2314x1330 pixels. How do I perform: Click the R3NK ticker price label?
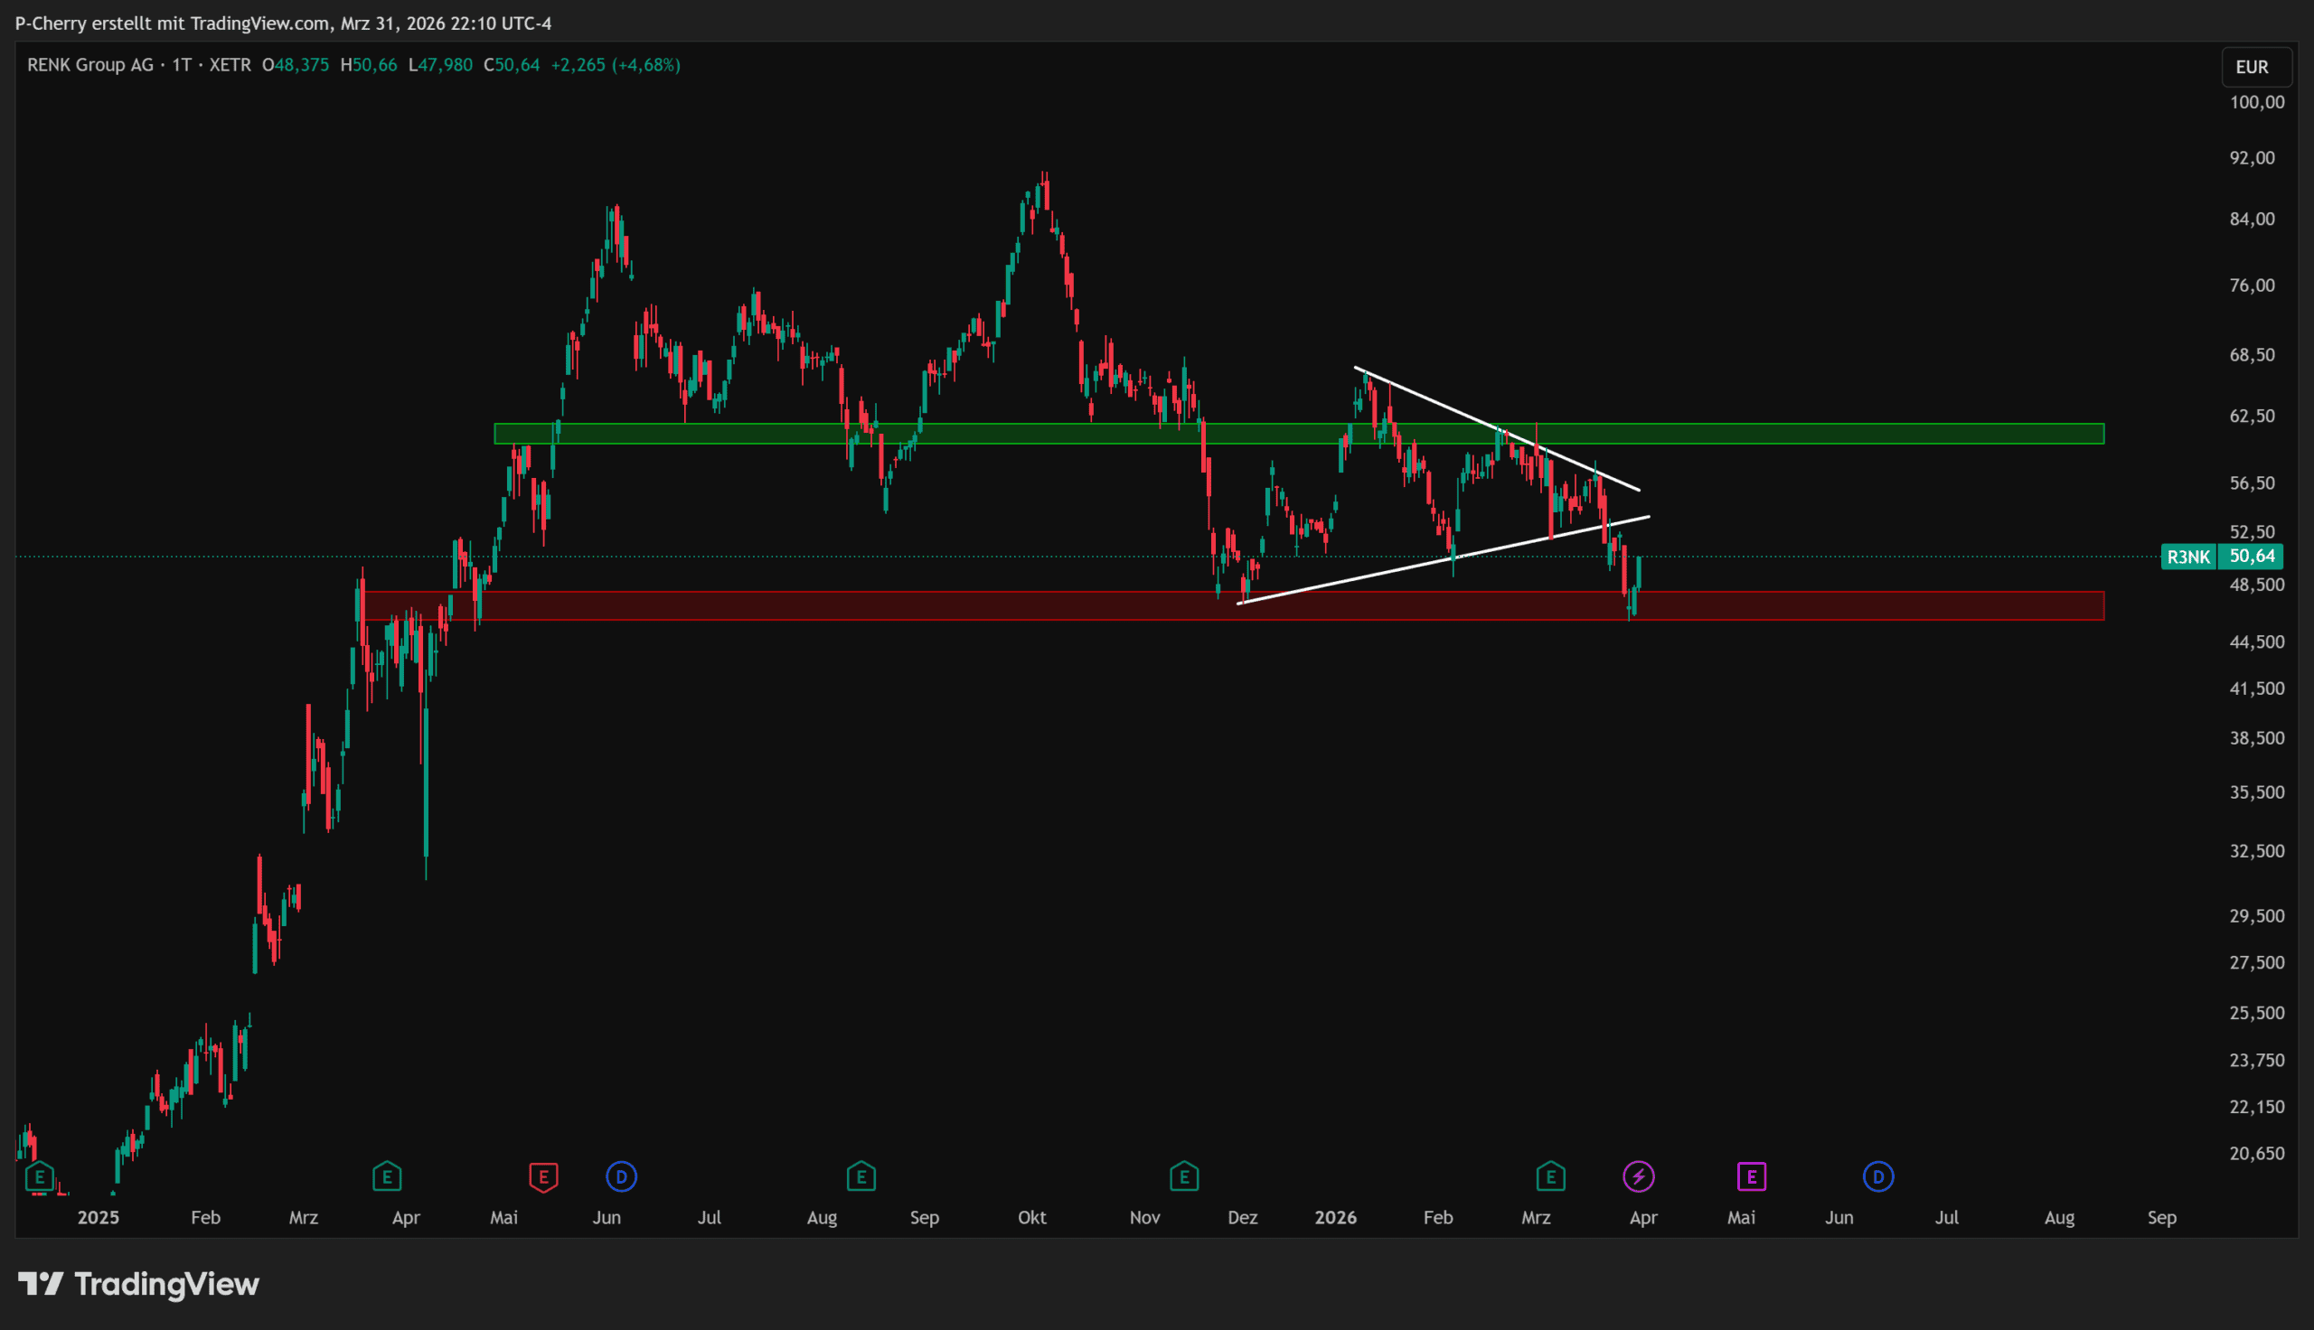2188,557
